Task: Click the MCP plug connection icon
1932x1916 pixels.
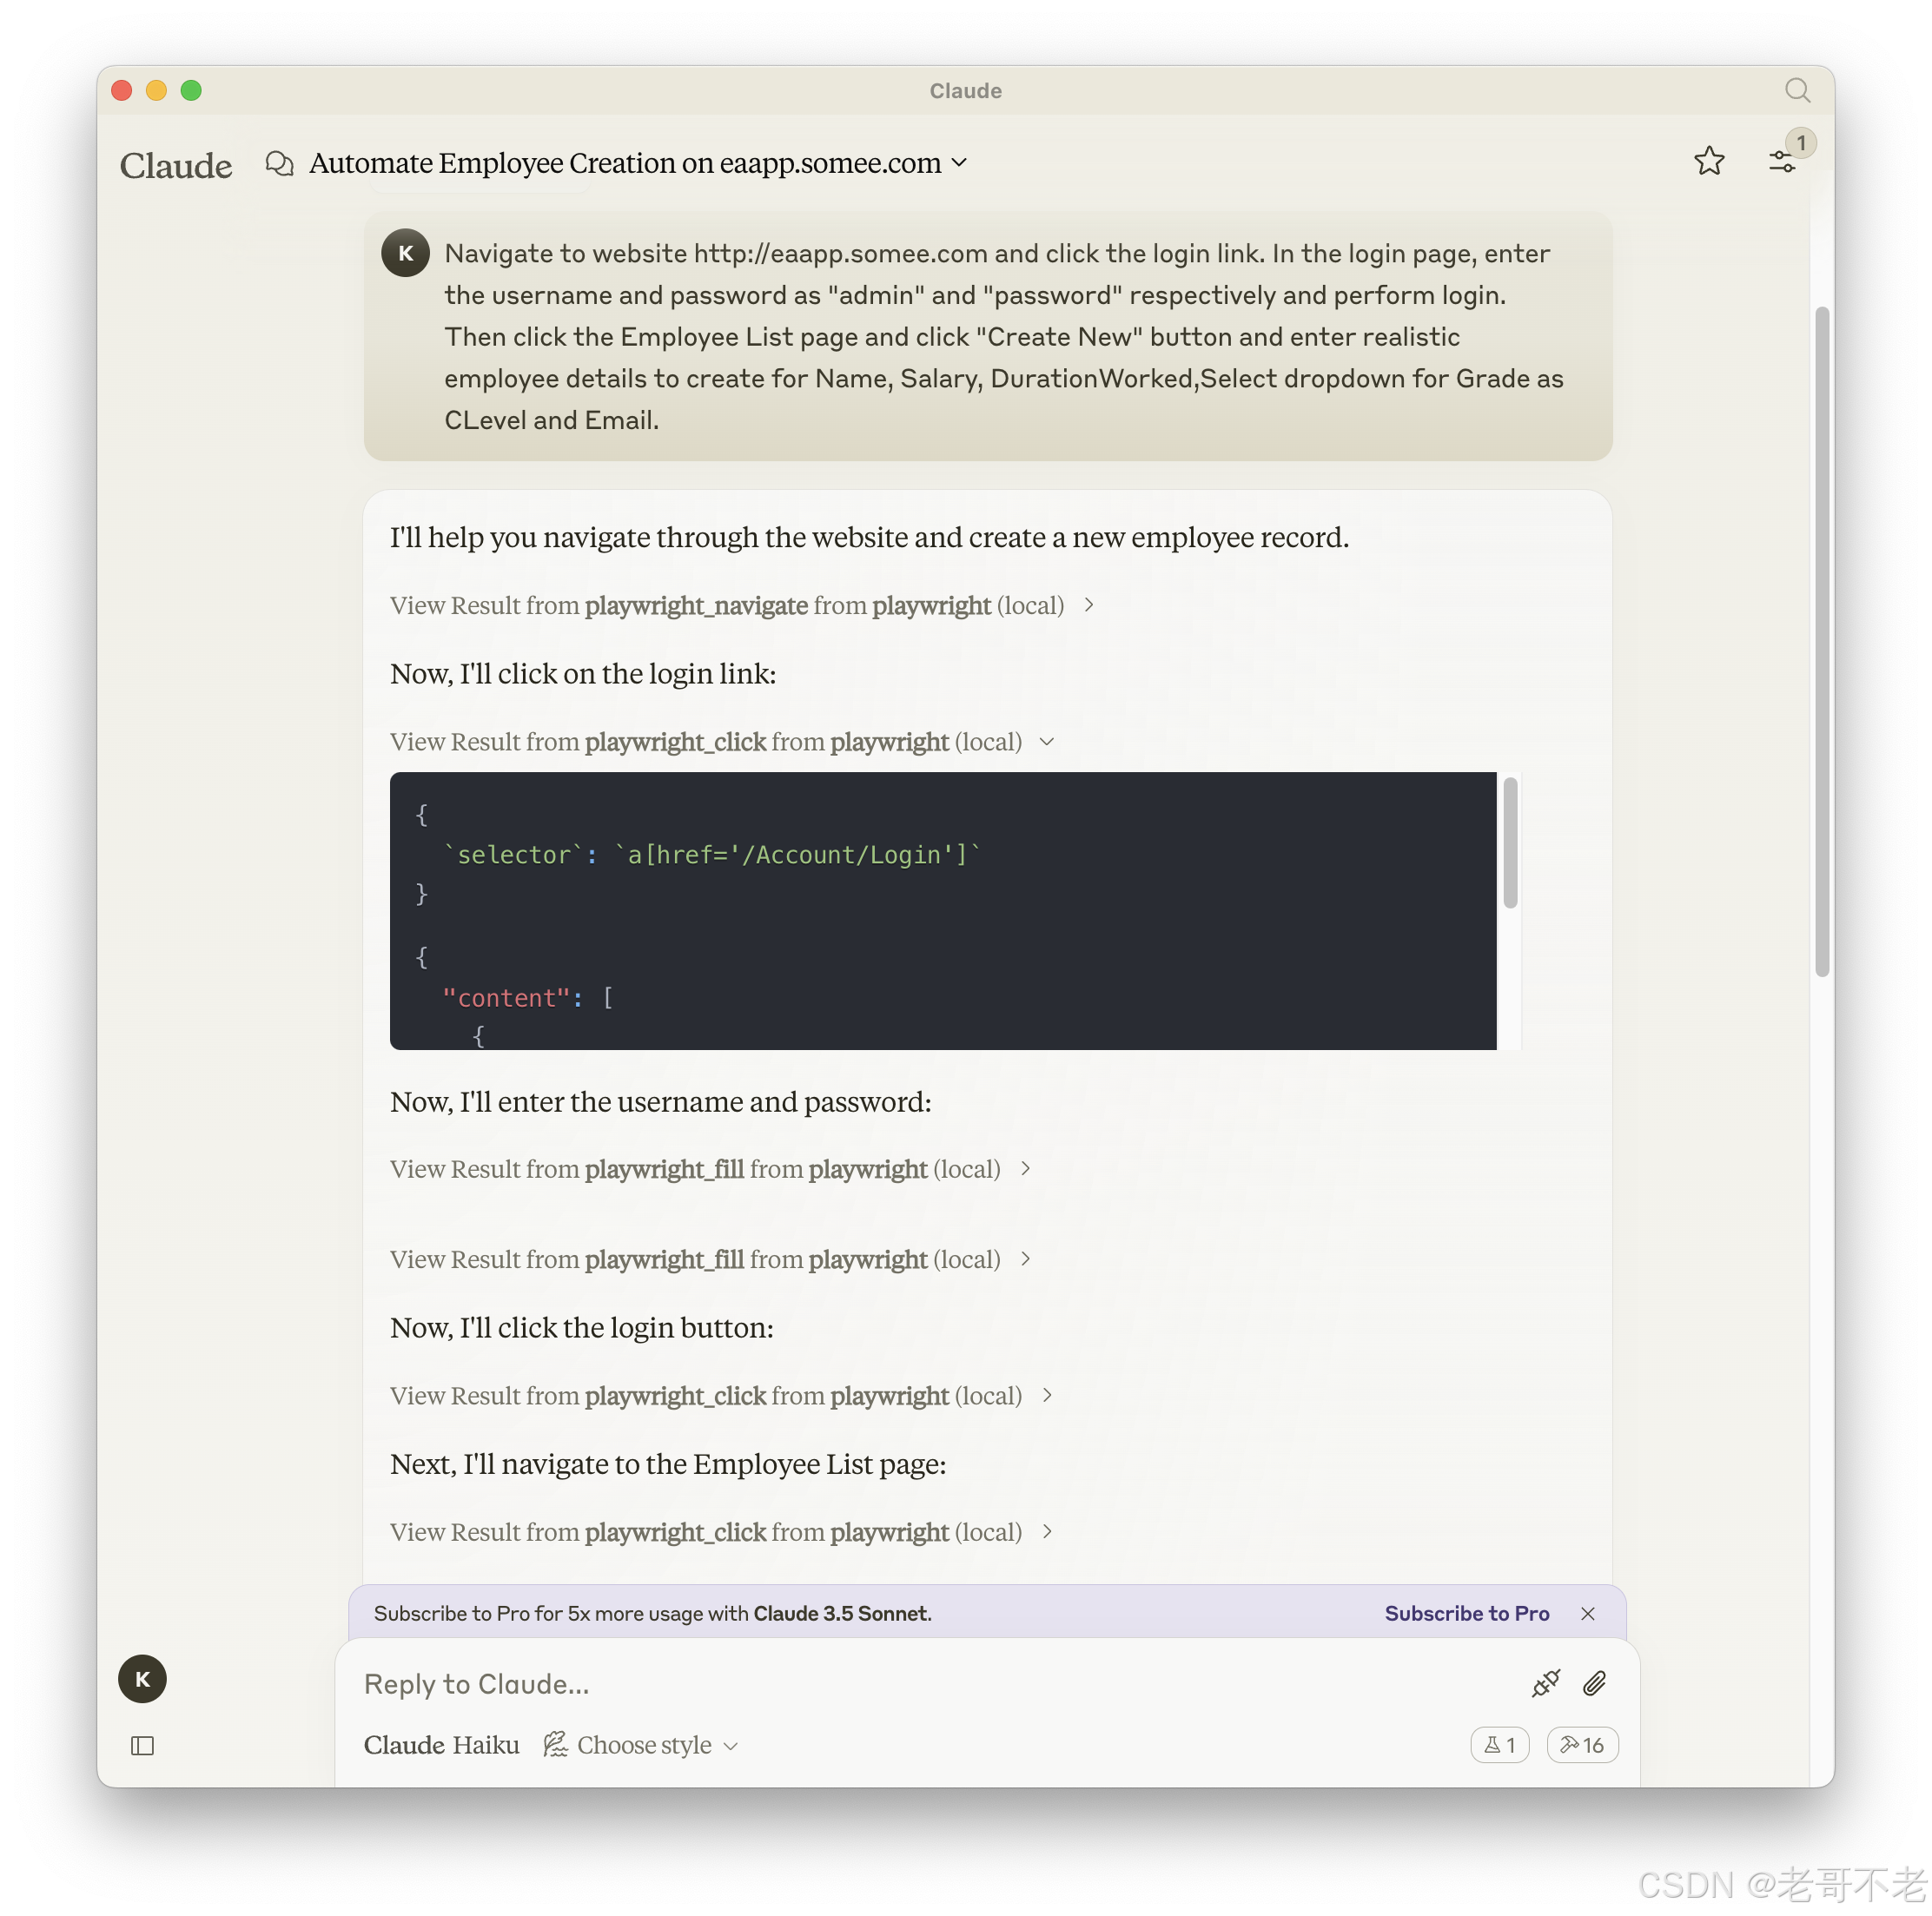Action: 1545,1683
